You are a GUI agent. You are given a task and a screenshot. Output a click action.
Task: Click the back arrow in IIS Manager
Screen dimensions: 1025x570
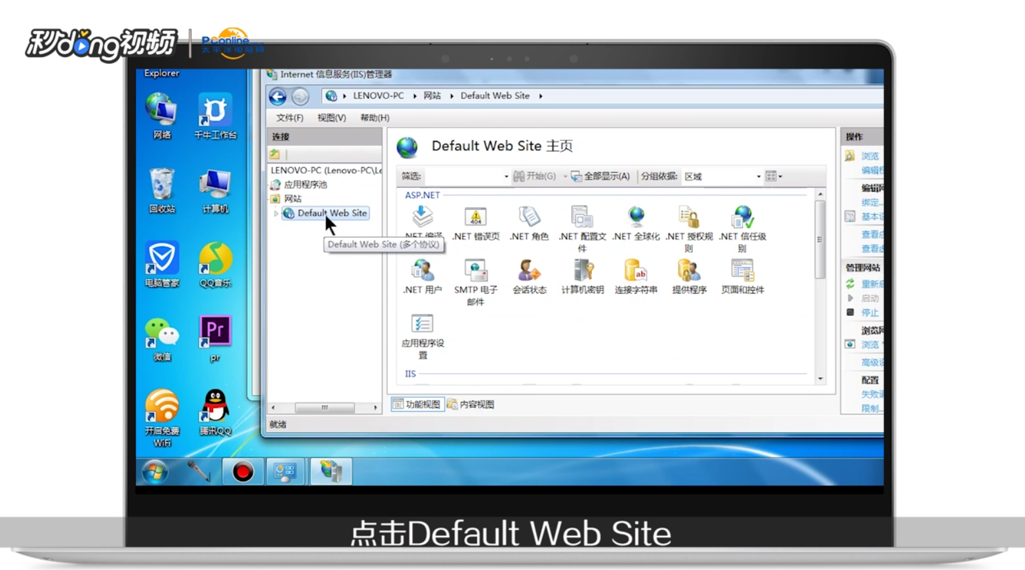coord(278,97)
